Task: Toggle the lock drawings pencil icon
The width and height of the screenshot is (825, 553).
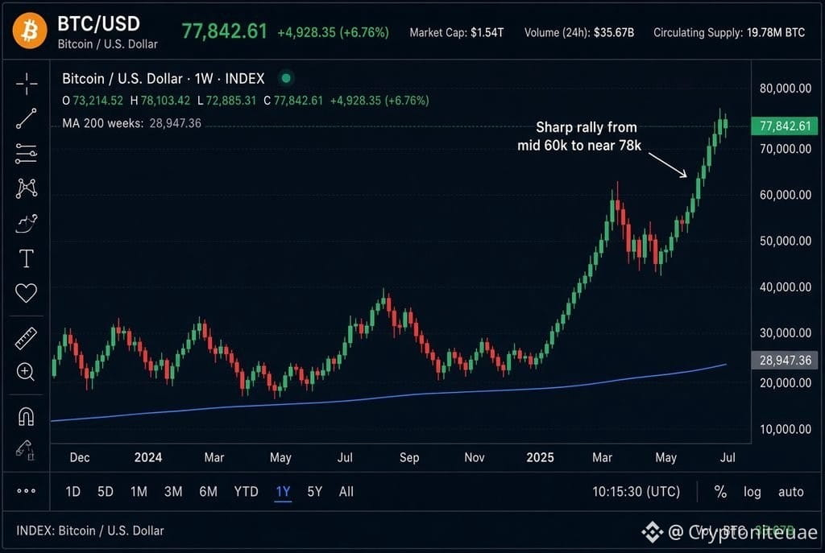Action: 27,451
